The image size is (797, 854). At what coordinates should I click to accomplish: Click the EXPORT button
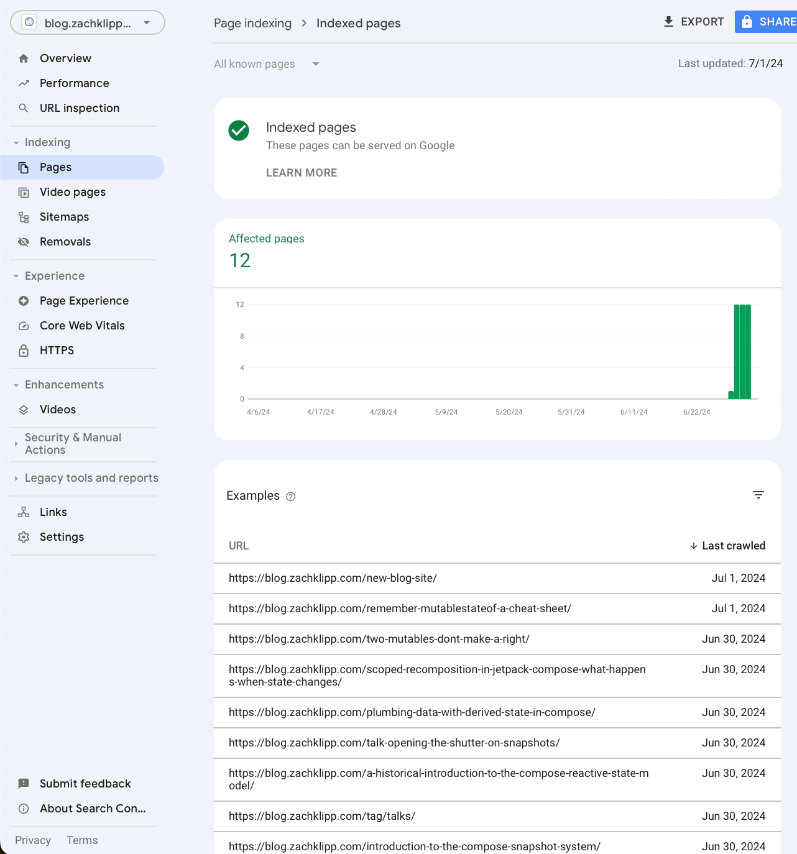click(x=692, y=22)
